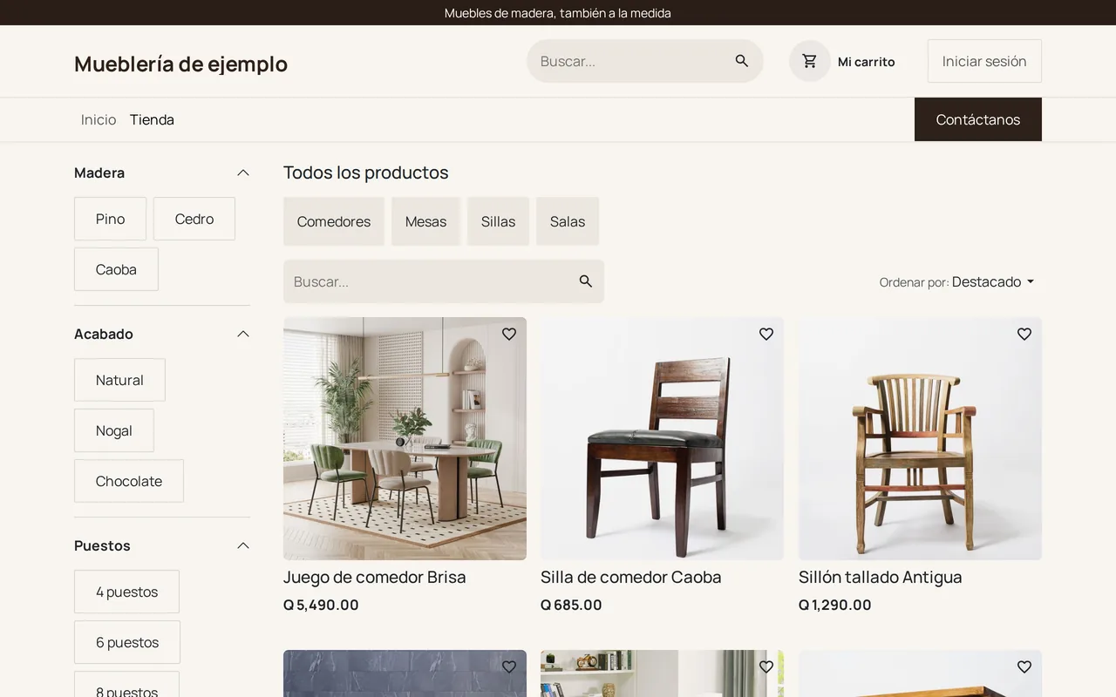Favorite Silla de comedor Caoba with heart

coord(766,334)
